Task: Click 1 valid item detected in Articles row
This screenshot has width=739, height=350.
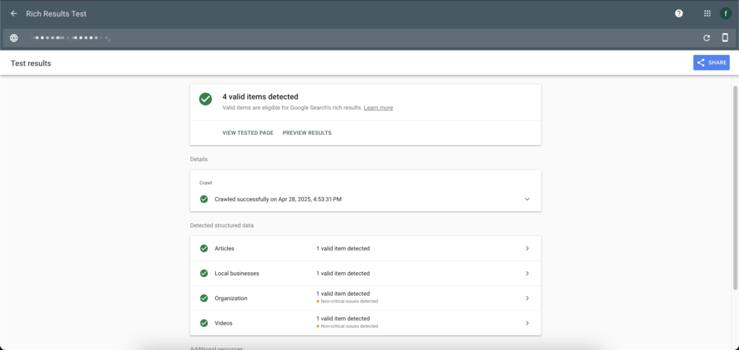Action: (x=343, y=249)
